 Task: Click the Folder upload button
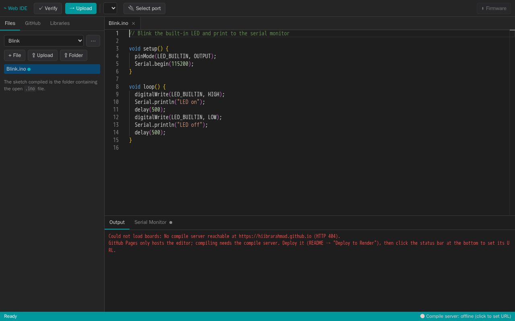coord(74,55)
